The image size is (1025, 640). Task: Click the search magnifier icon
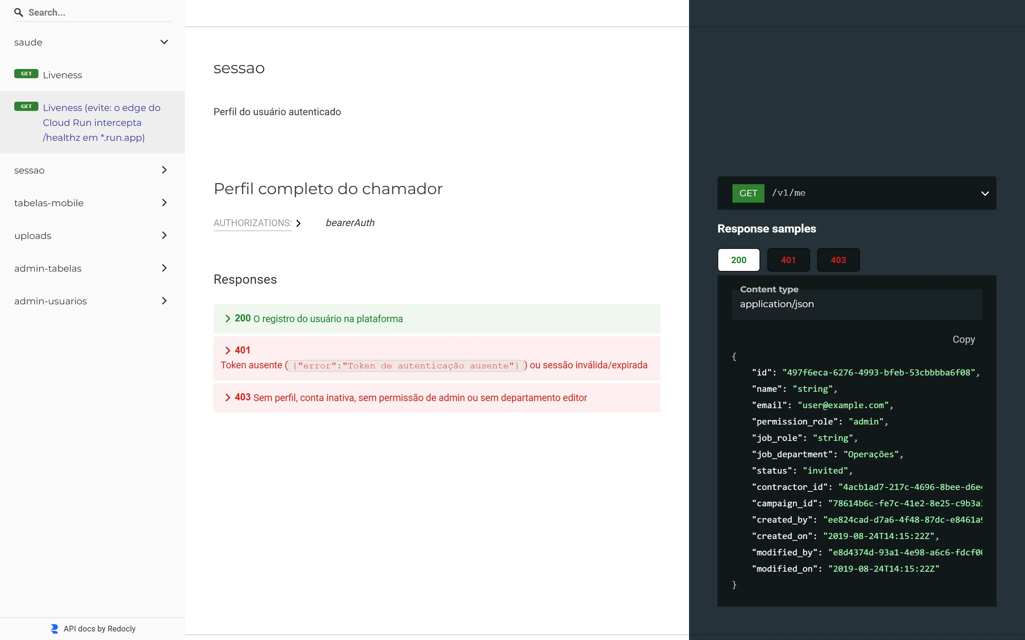(19, 13)
